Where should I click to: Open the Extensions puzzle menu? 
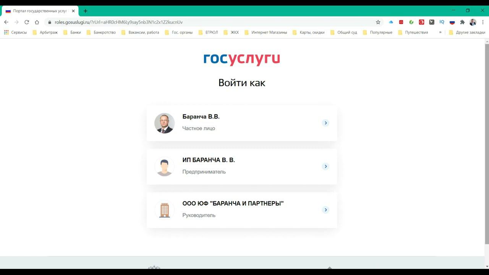462,22
